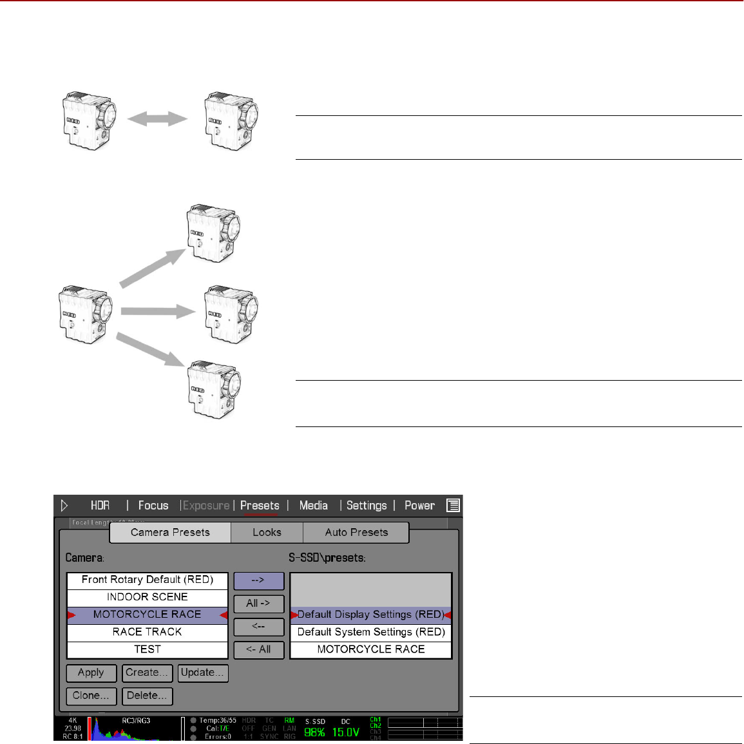The width and height of the screenshot is (744, 744).
Task: Click the DC 15.0V power indicator
Action: coord(345,729)
